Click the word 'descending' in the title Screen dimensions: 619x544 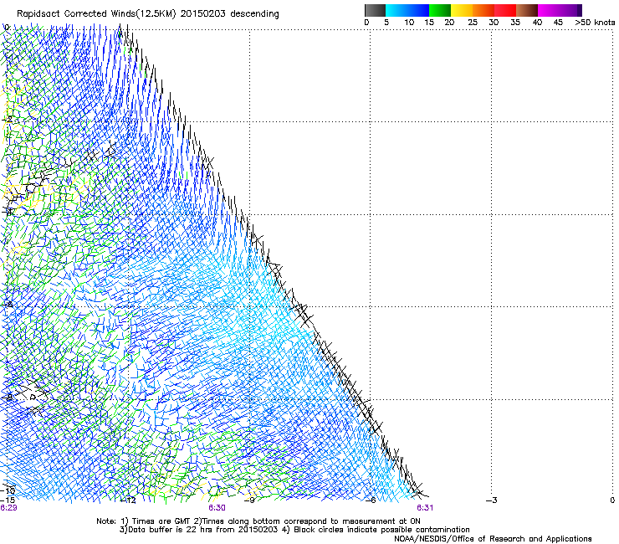click(254, 14)
